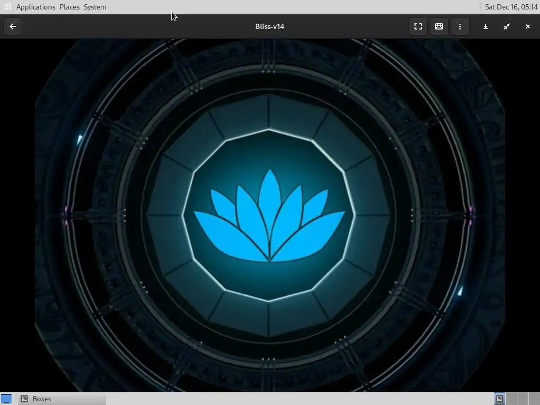Close the Boxes window
Viewport: 540px width, 405px height.
pos(527,26)
